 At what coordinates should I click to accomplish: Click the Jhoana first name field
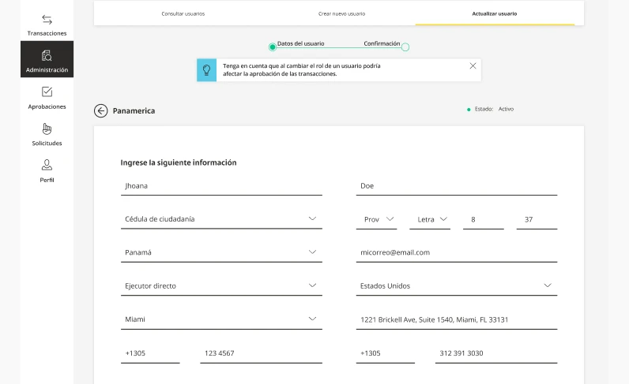(221, 186)
